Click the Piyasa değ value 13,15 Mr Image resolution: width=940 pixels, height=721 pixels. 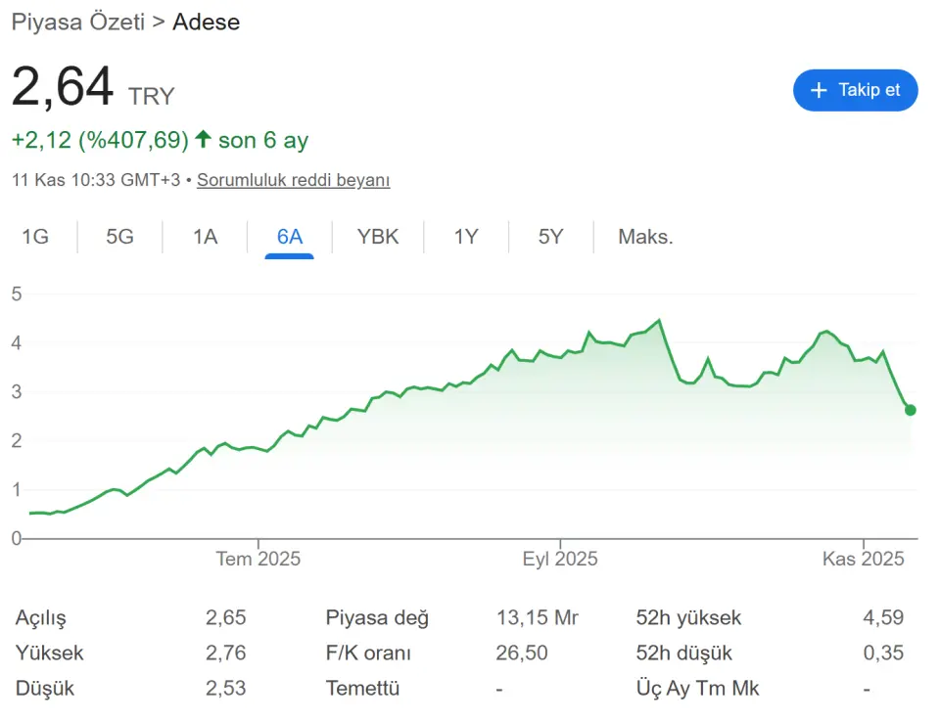click(538, 618)
